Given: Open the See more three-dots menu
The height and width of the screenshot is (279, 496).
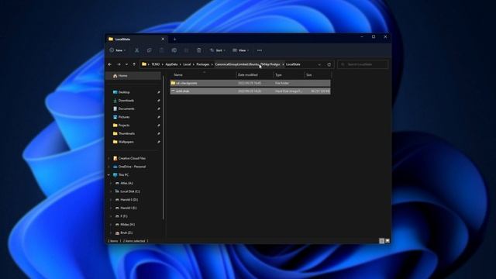Looking at the screenshot, I should tap(260, 50).
